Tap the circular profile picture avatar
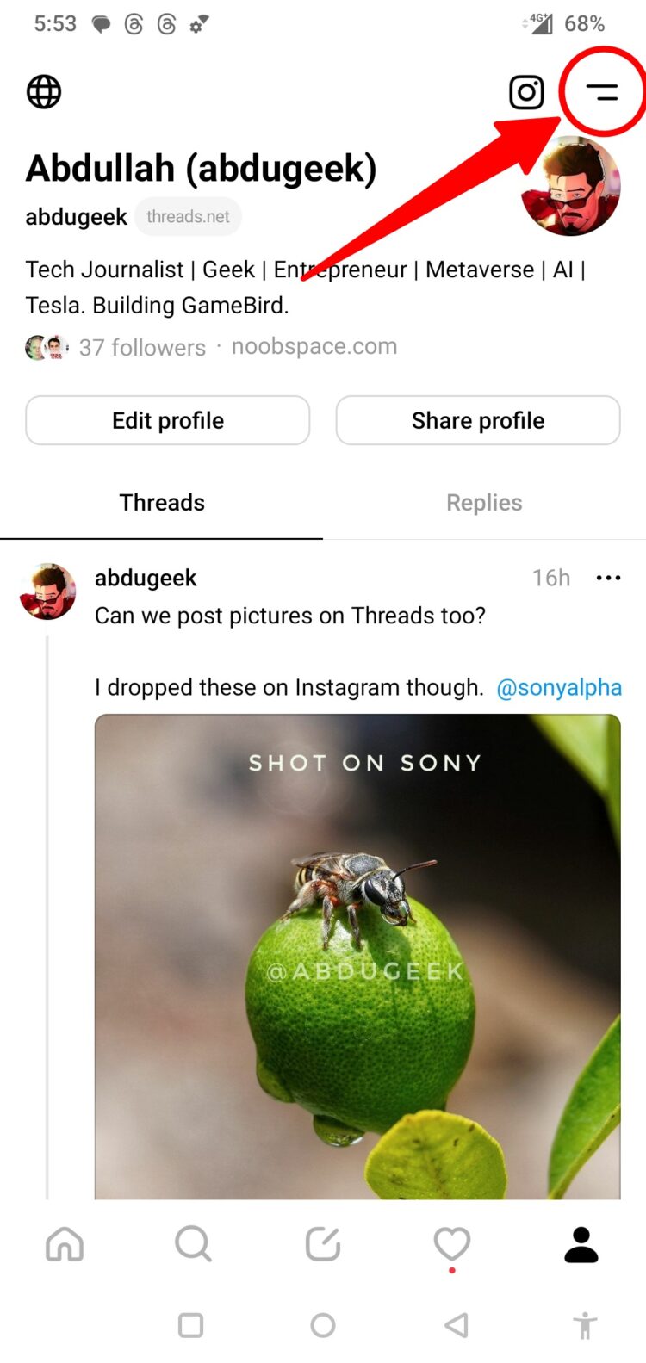646x1363 pixels. 571,187
